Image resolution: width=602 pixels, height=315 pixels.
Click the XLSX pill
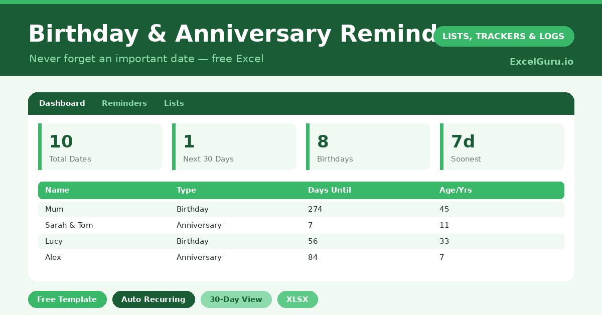pyautogui.click(x=297, y=299)
